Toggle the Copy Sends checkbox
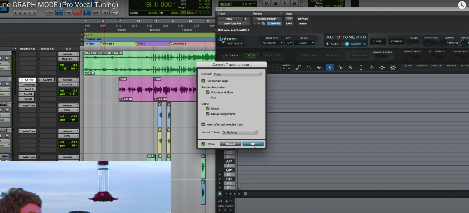The image size is (469, 213). 208,108
